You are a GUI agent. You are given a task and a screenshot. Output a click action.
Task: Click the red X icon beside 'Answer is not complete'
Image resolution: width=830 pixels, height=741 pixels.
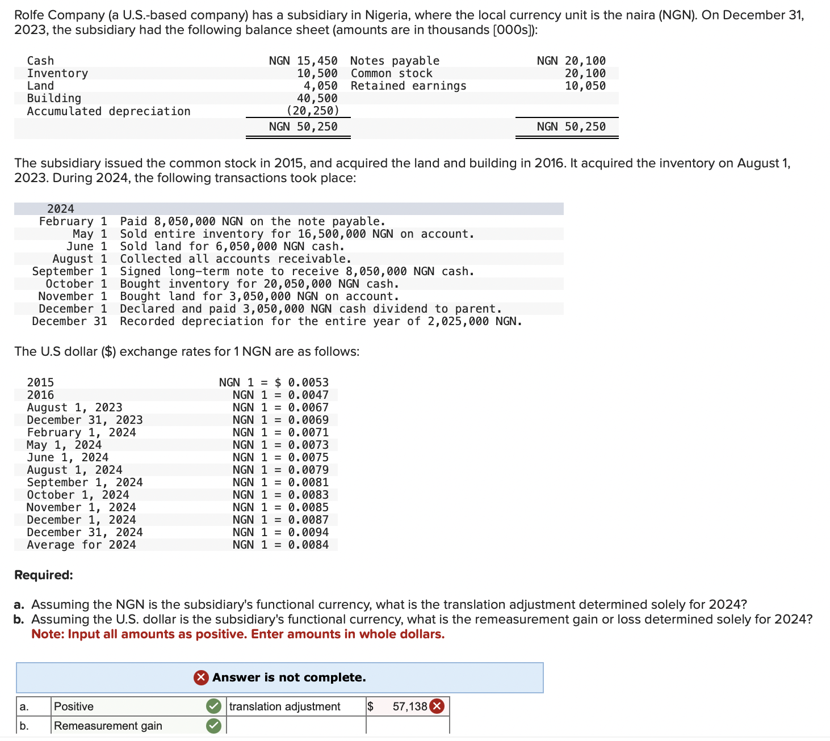point(201,677)
